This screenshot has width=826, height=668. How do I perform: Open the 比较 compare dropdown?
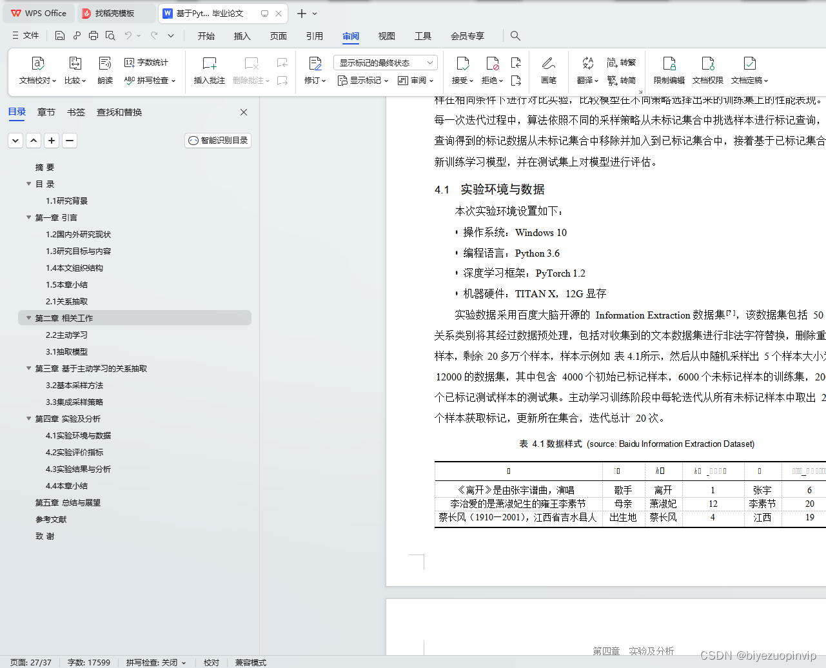[75, 70]
